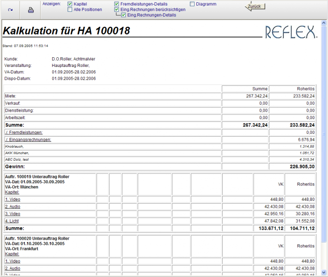328x277 pixels.
Task: Click the printer icon
Action: click(x=31, y=10)
